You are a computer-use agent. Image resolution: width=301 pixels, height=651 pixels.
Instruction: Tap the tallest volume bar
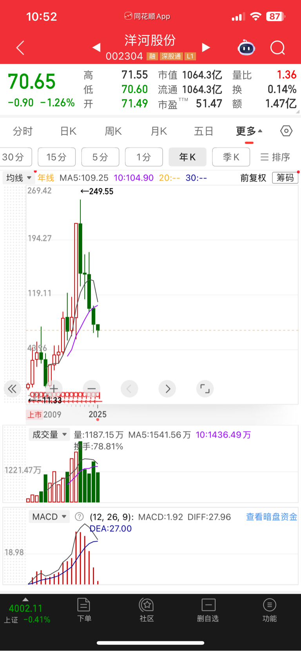click(80, 471)
